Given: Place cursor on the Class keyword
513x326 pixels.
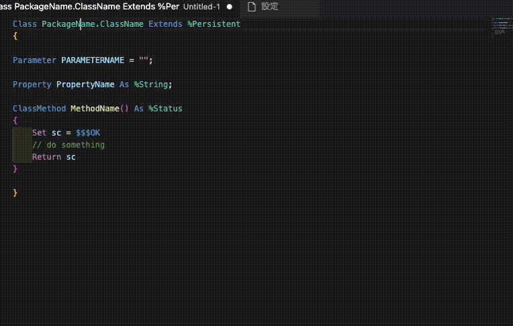Looking at the screenshot, I should coord(24,24).
